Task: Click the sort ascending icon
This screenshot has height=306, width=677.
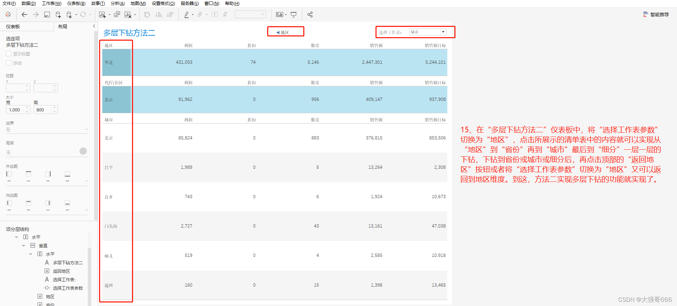Action: [159, 15]
